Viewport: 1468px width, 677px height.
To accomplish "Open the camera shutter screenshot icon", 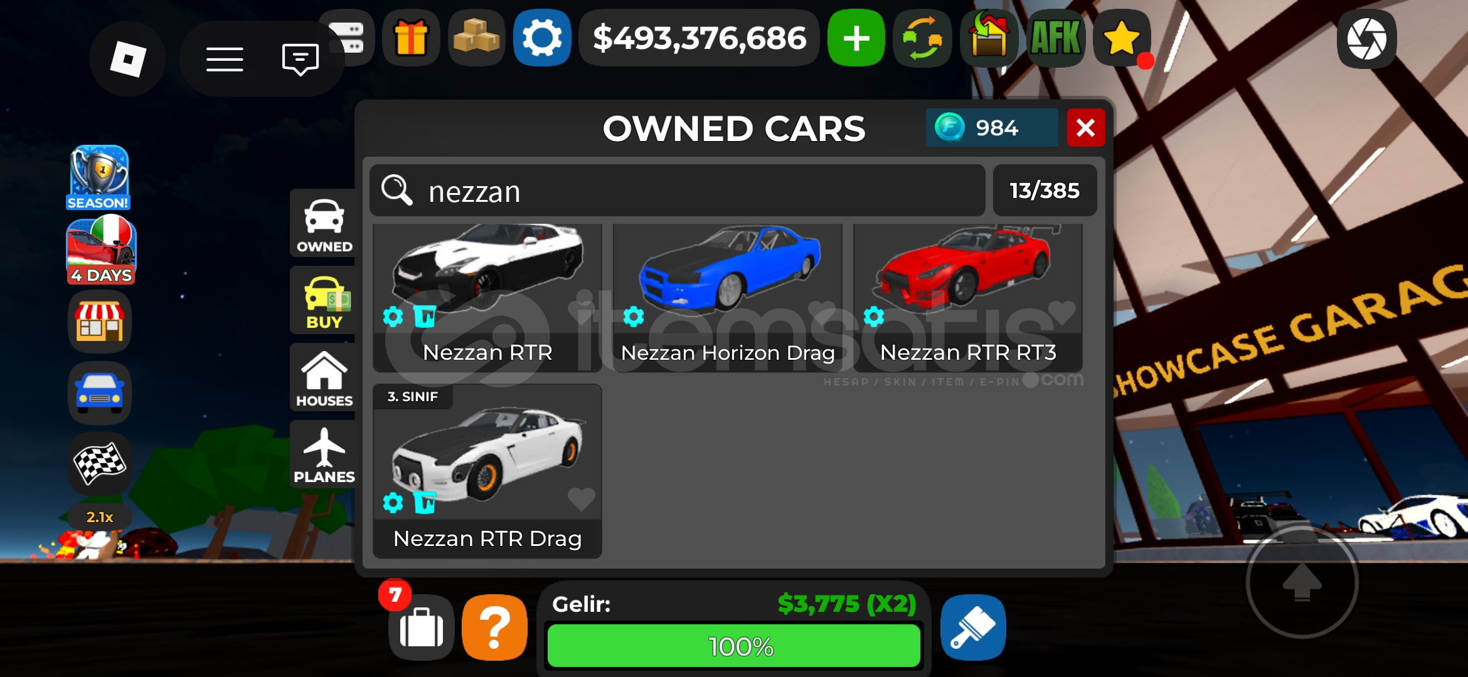I will click(x=1366, y=39).
